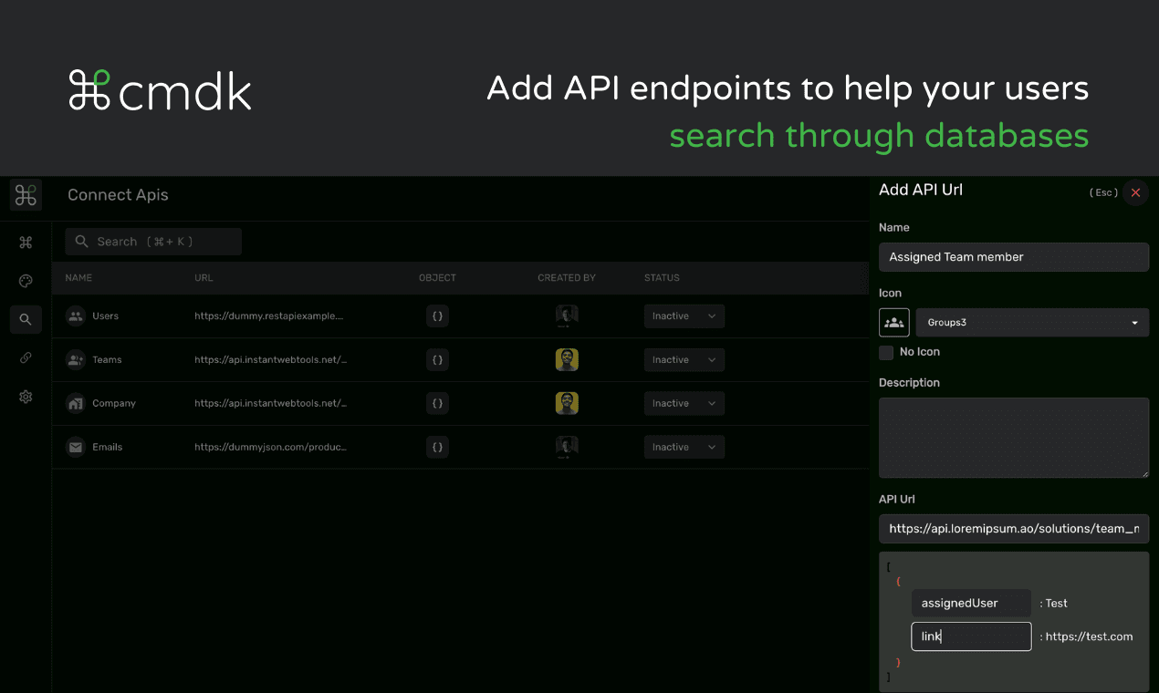This screenshot has width=1159, height=693.
Task: Click the assignedUser key field
Action: (971, 603)
